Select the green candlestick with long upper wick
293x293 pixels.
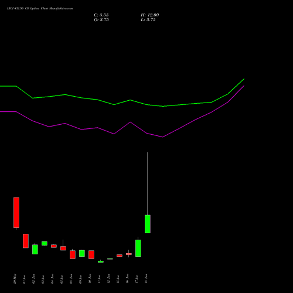[x=148, y=224]
